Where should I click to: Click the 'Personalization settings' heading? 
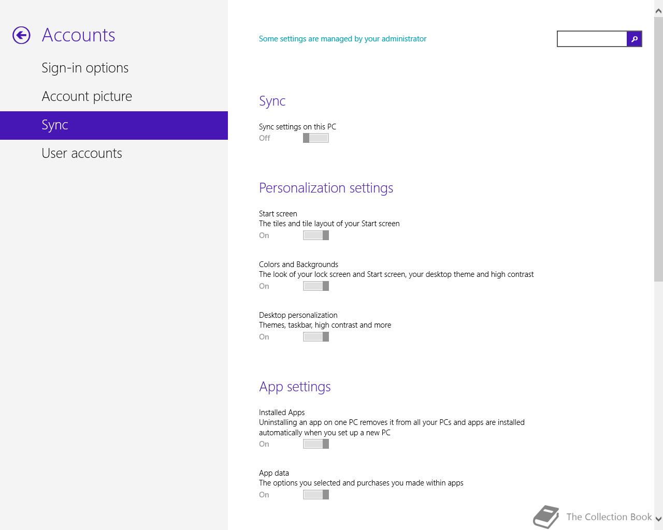[326, 188]
